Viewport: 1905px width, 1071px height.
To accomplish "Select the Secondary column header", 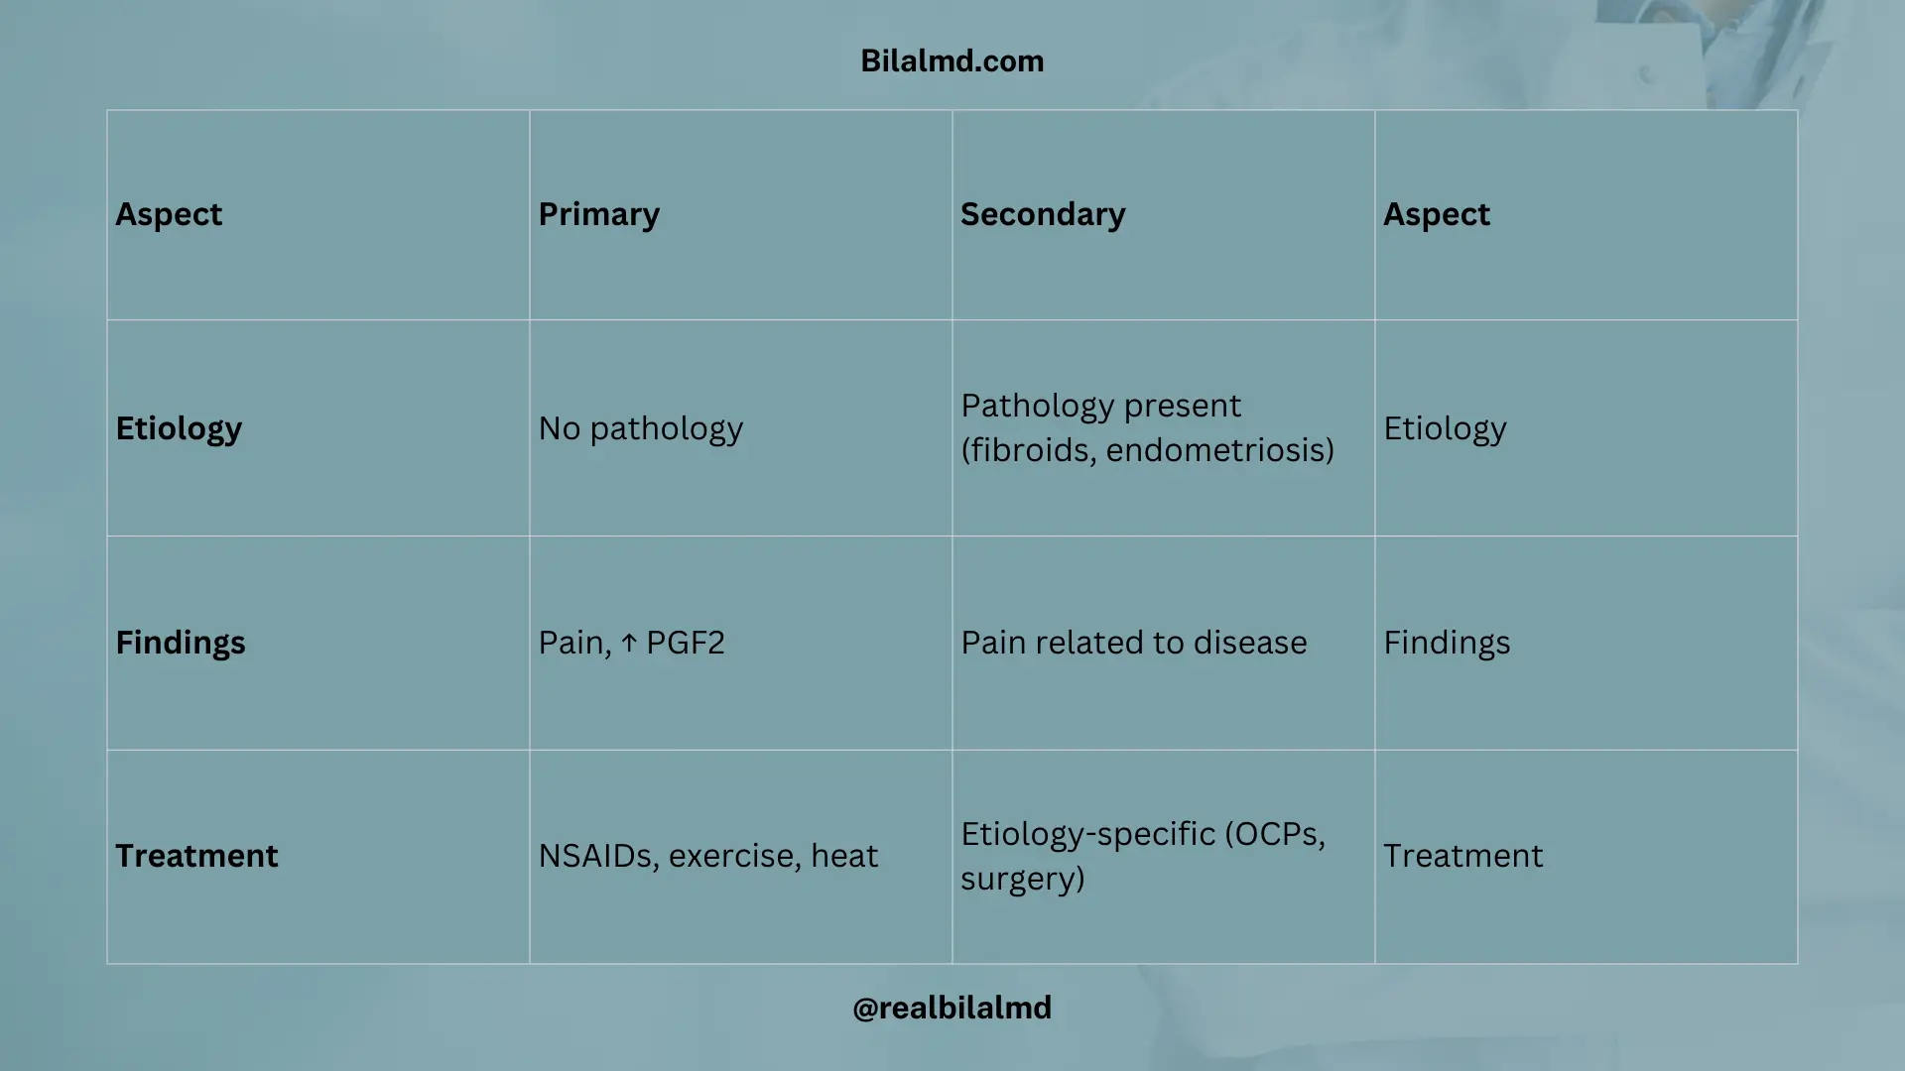I will click(x=1043, y=214).
